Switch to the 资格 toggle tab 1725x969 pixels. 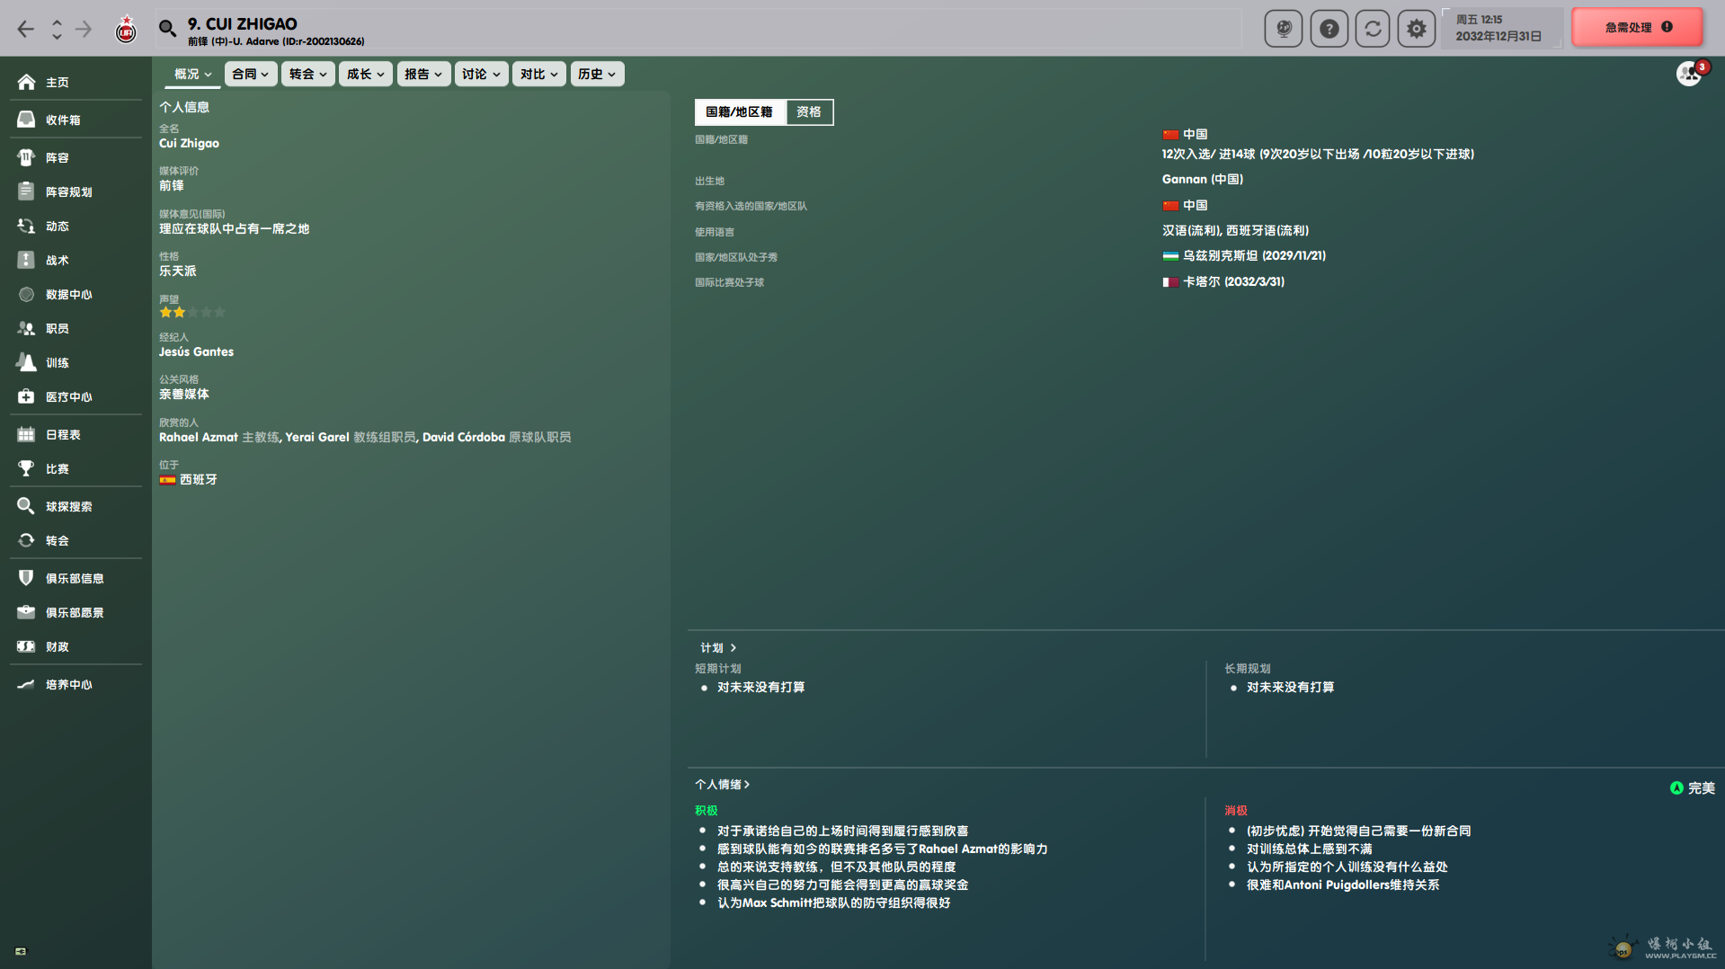[x=808, y=111]
